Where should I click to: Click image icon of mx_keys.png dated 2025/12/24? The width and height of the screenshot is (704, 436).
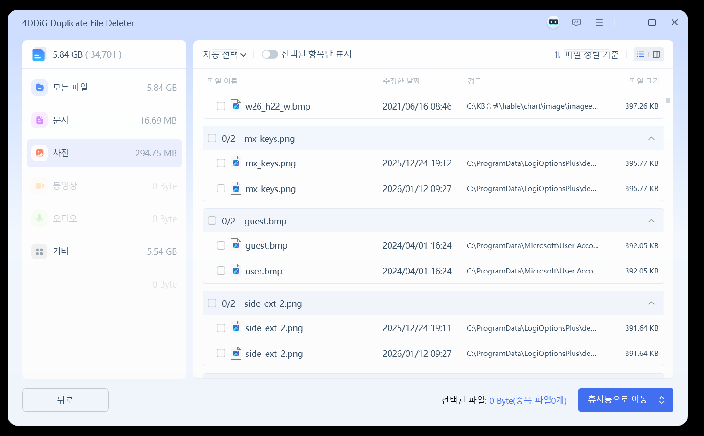click(x=236, y=163)
